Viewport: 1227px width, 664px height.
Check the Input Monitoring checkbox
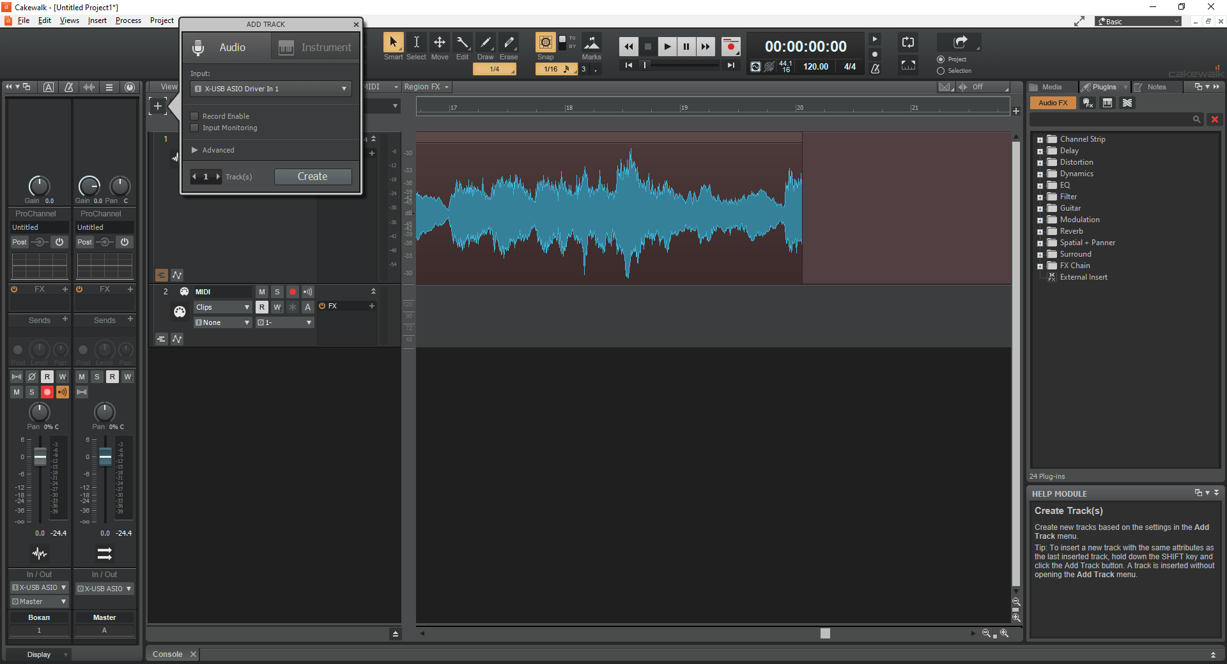(x=194, y=128)
